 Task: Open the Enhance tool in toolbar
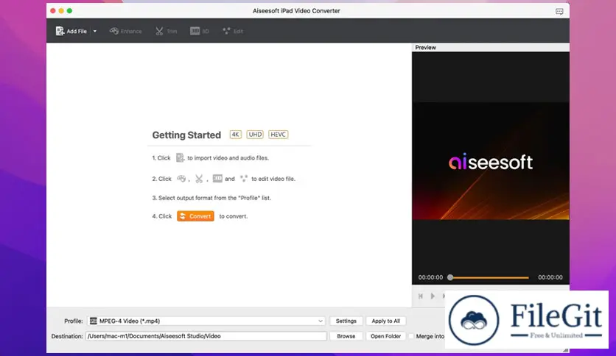pyautogui.click(x=126, y=31)
